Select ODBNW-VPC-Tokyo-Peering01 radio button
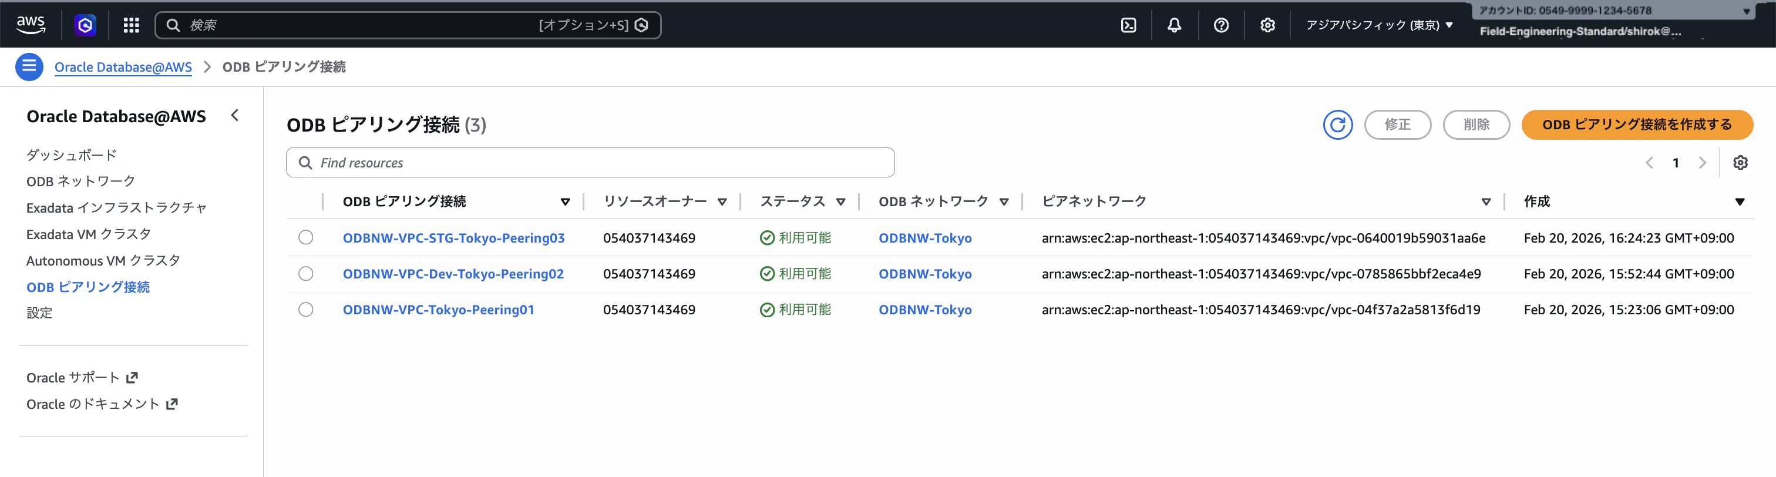This screenshot has height=477, width=1776. point(305,310)
